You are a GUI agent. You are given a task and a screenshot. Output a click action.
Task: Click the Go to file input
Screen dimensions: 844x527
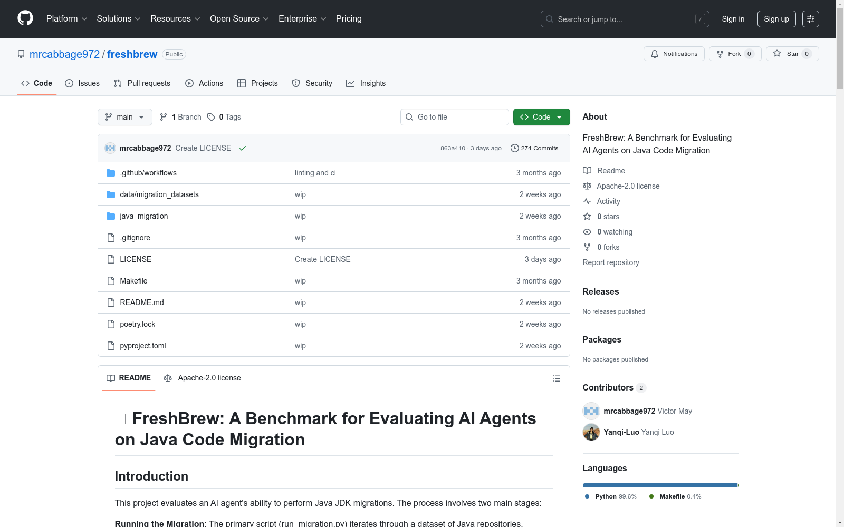click(455, 117)
